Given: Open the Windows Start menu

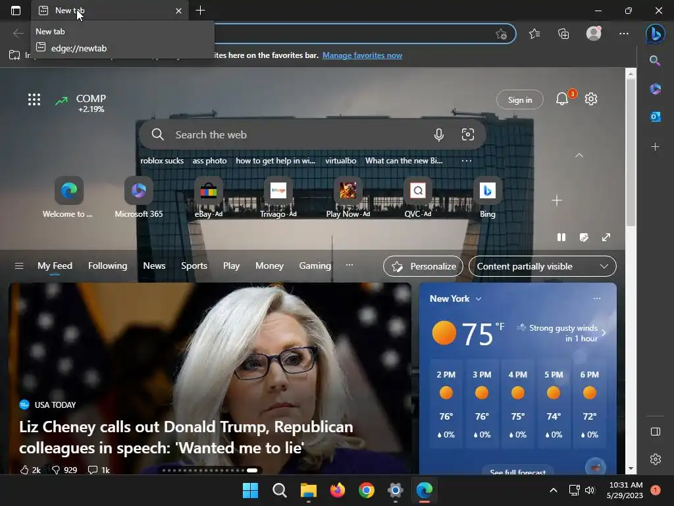Looking at the screenshot, I should 250,490.
